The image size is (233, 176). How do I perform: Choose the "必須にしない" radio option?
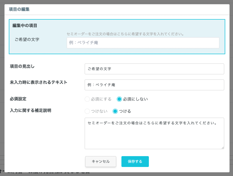coord(119,99)
